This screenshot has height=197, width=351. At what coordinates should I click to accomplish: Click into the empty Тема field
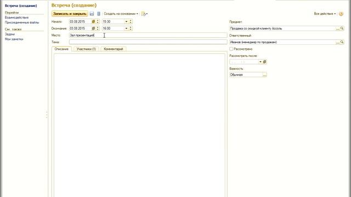(148, 42)
